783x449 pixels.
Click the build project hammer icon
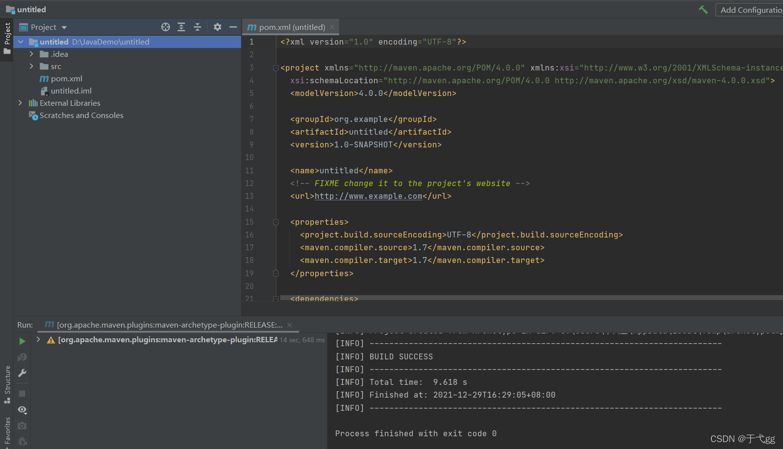[x=703, y=9]
